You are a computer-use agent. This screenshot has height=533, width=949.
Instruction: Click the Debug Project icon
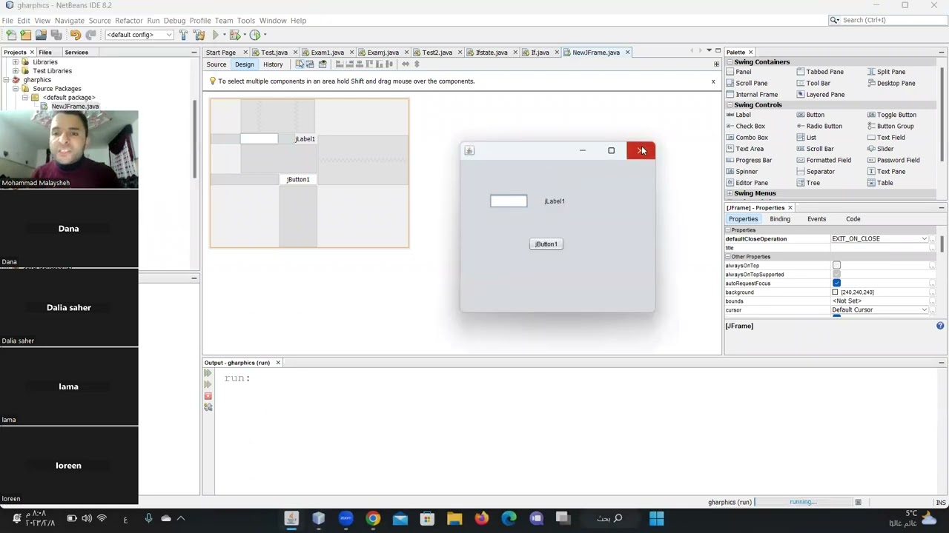235,35
